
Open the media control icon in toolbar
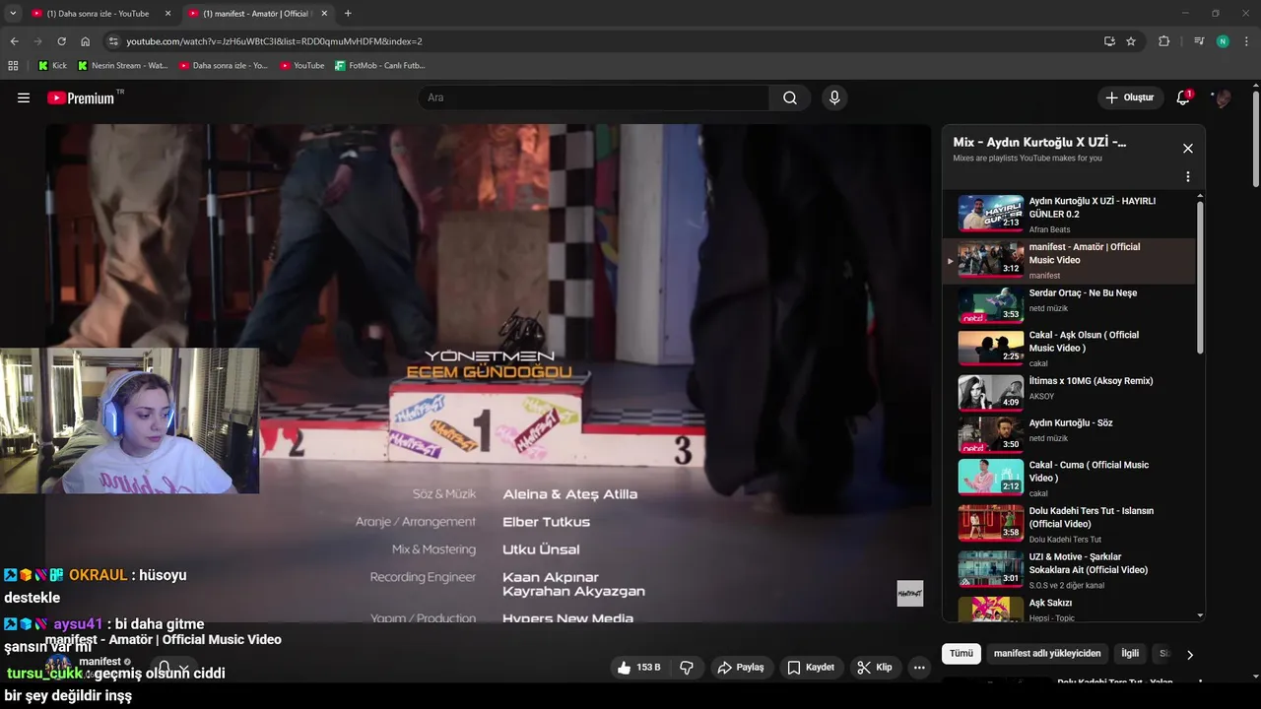pos(1198,41)
